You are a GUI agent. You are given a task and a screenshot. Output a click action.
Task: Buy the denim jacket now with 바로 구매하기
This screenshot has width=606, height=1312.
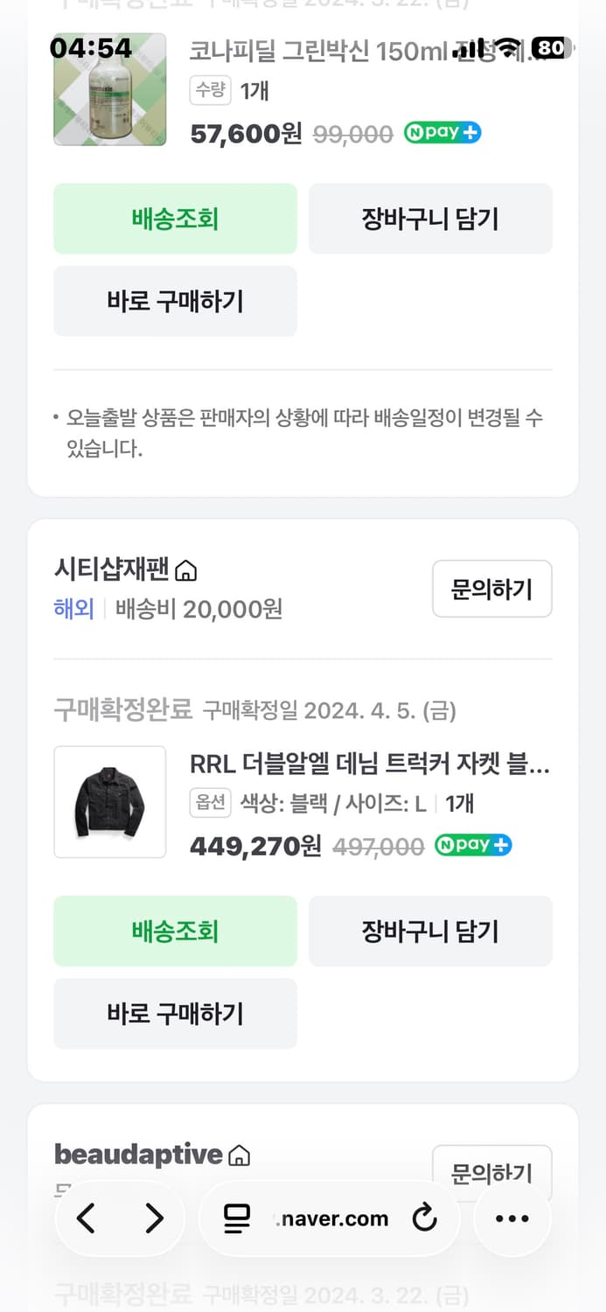tap(175, 1014)
